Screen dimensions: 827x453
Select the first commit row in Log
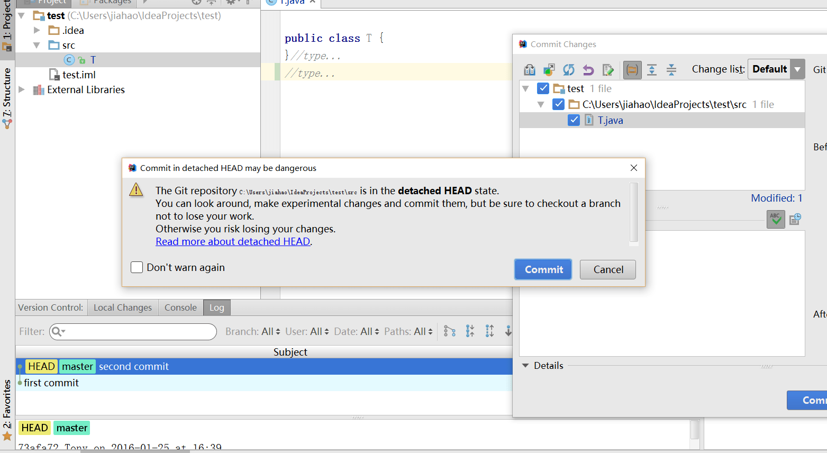click(264, 383)
